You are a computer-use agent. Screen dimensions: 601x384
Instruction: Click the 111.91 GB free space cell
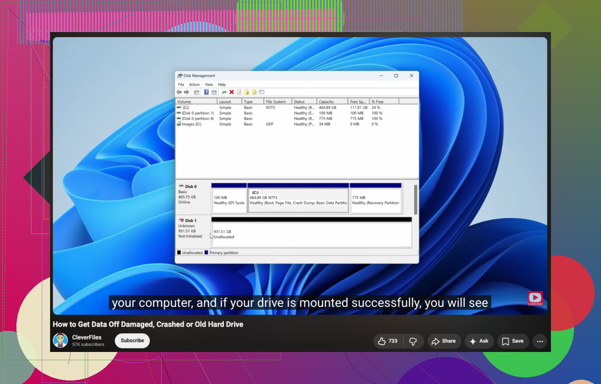pyautogui.click(x=359, y=107)
